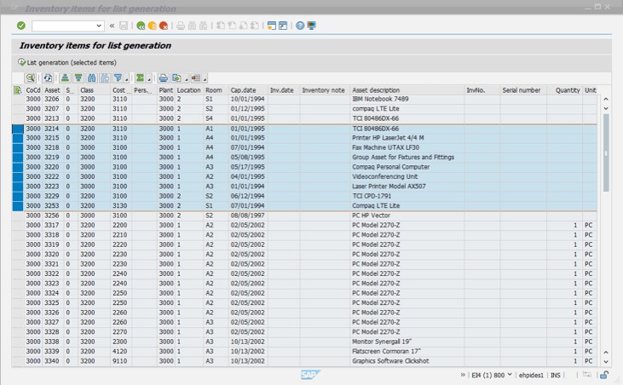Screen dimensions: 623x385
Task: Click the vertical scrollbar thumb
Action: (606, 152)
